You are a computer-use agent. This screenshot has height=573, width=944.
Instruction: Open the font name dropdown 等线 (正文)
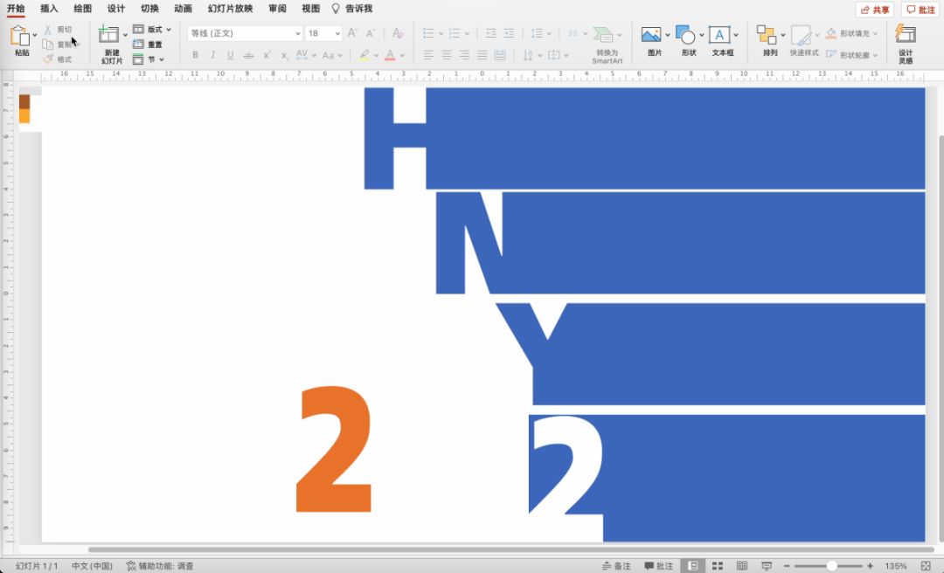pyautogui.click(x=244, y=33)
